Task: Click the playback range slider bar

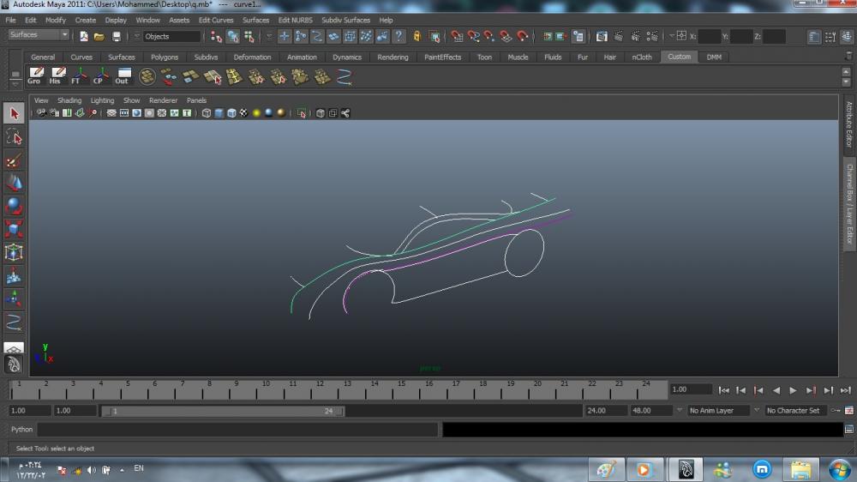Action: pos(223,411)
